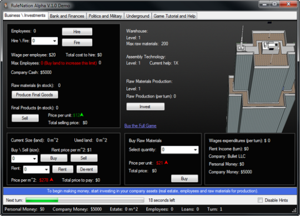Click 'Company: Bullet LLC' text
The width and height of the screenshot is (300, 216).
point(227,156)
